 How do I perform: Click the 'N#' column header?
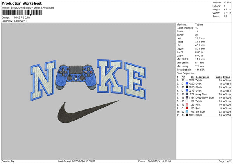pos(183,77)
